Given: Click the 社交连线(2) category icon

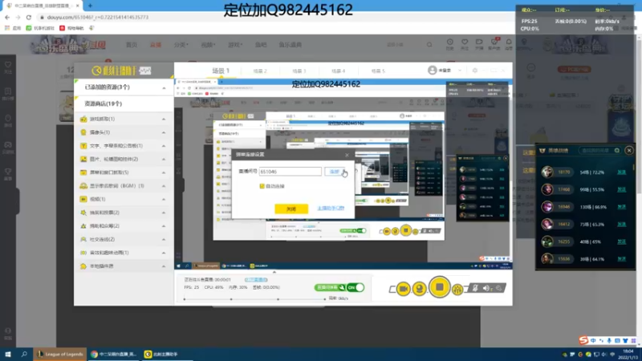Looking at the screenshot, I should pos(83,239).
